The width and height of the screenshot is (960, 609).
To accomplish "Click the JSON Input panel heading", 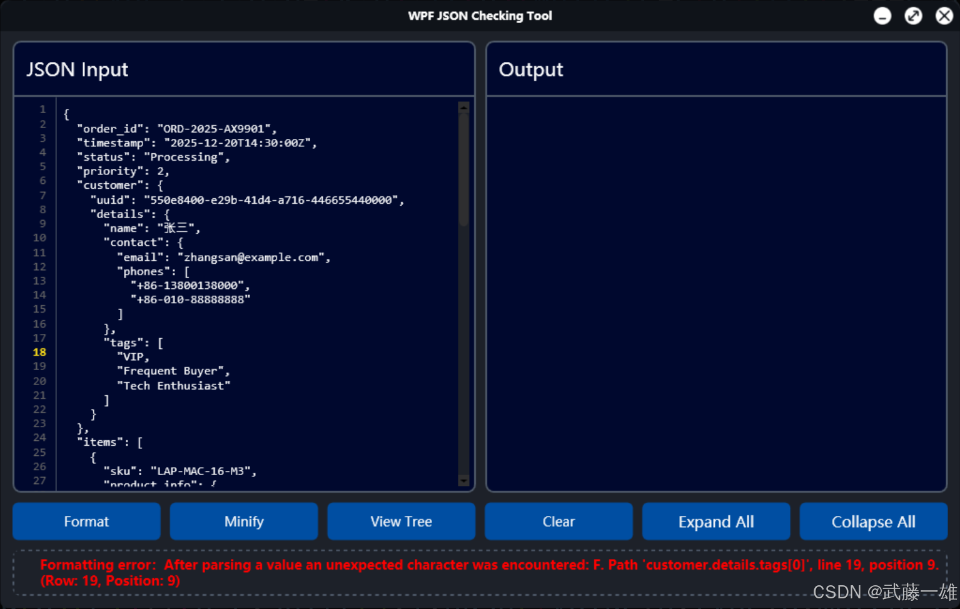I will click(x=77, y=69).
